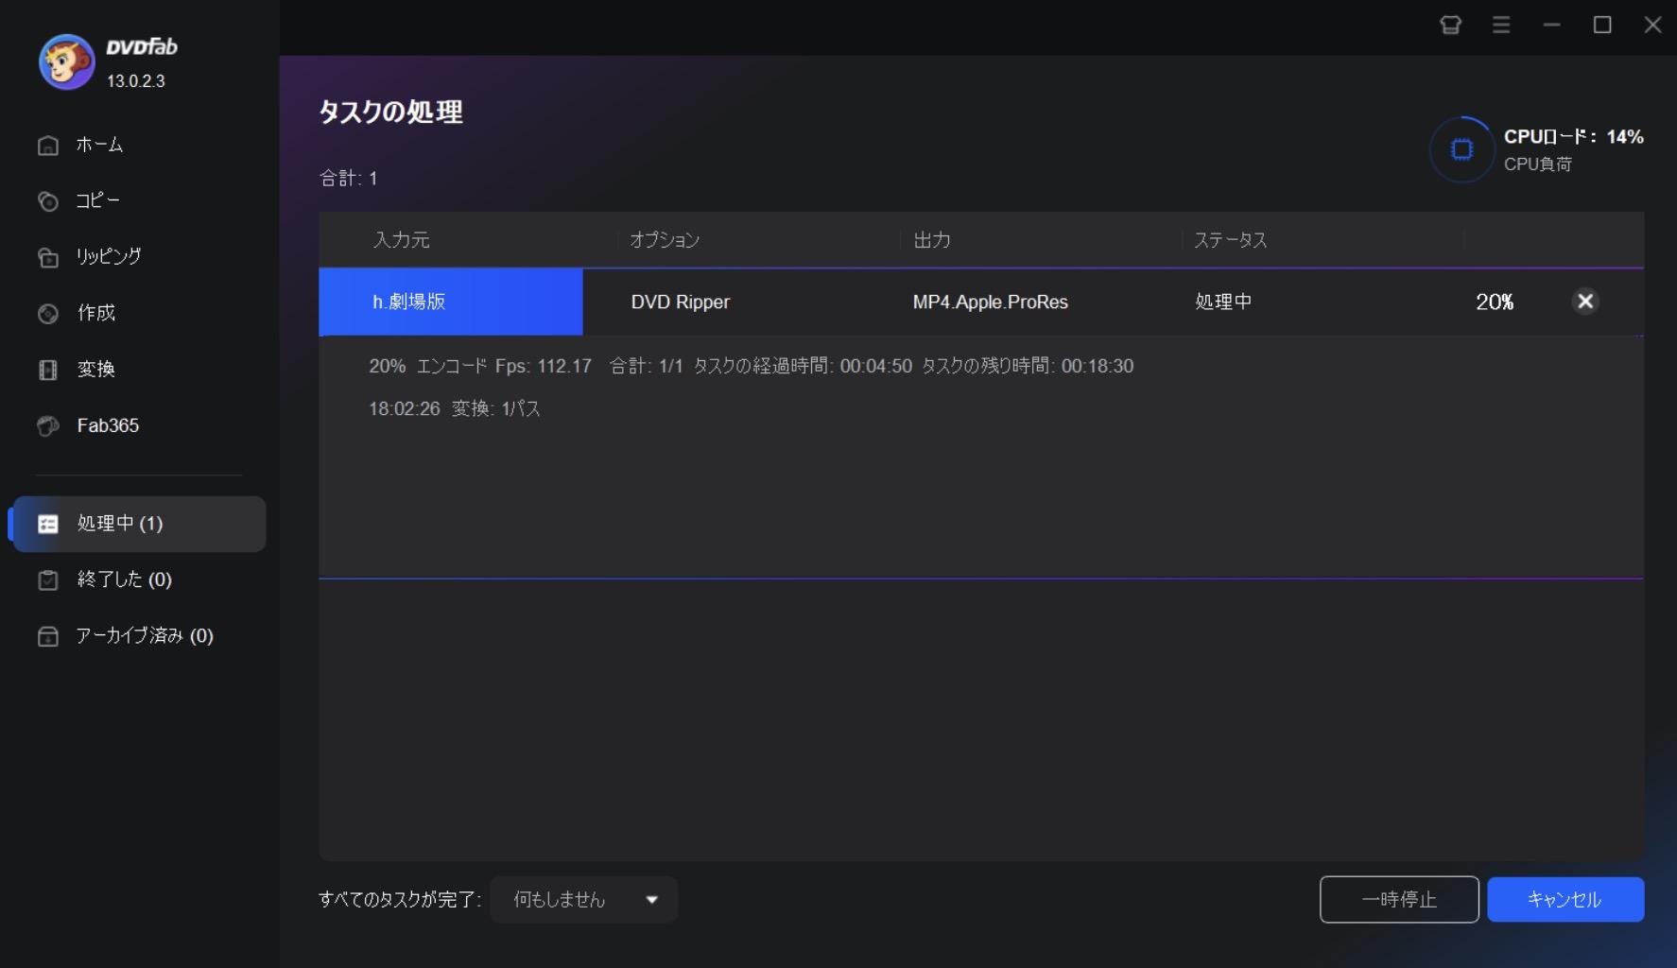This screenshot has height=968, width=1677.
Task: Show アーカイブ済み (0) tasks
Action: [145, 635]
